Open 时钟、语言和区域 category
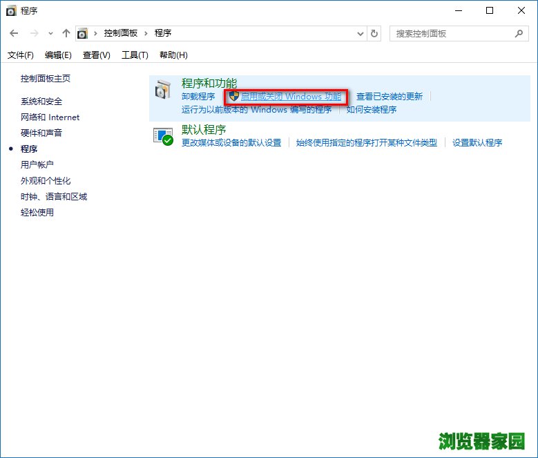The width and height of the screenshot is (538, 458). coord(54,197)
